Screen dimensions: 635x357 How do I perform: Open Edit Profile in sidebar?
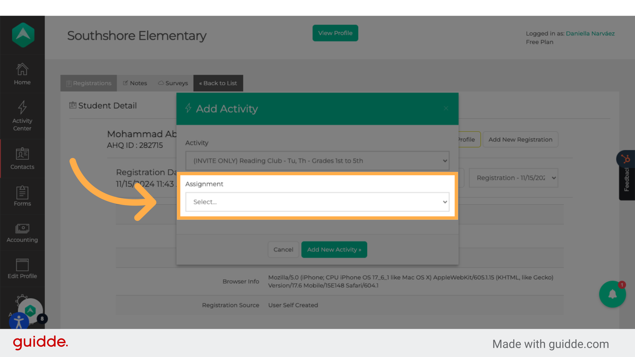click(22, 269)
